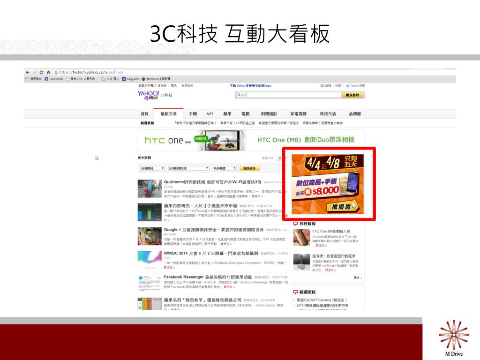Open the Google × 兒盟 article headline
Image resolution: width=480 pixels, height=360 pixels.
[x=214, y=230]
